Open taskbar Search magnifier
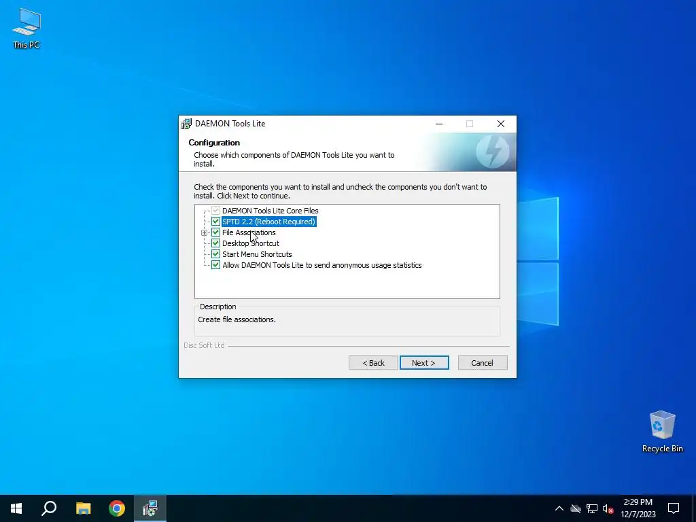696x522 pixels. click(x=49, y=508)
